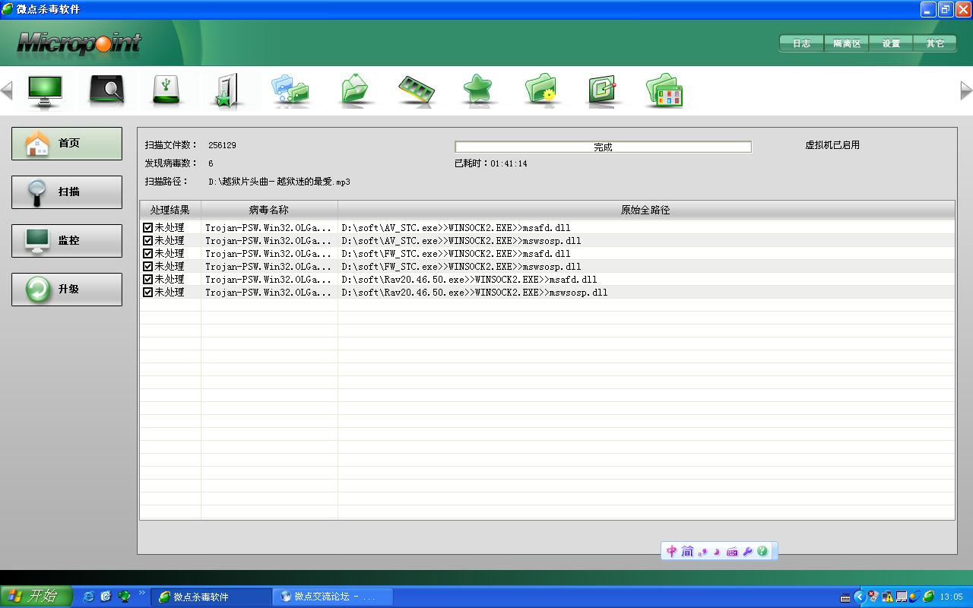Open the 隔离区 quarantine tab
This screenshot has height=608, width=973.
click(846, 43)
